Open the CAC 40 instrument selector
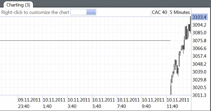Viewport: 211px width, 111px height. 159,12
